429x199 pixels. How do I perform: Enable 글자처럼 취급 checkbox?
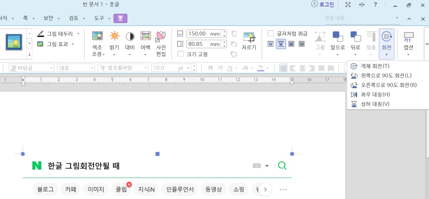(271, 33)
